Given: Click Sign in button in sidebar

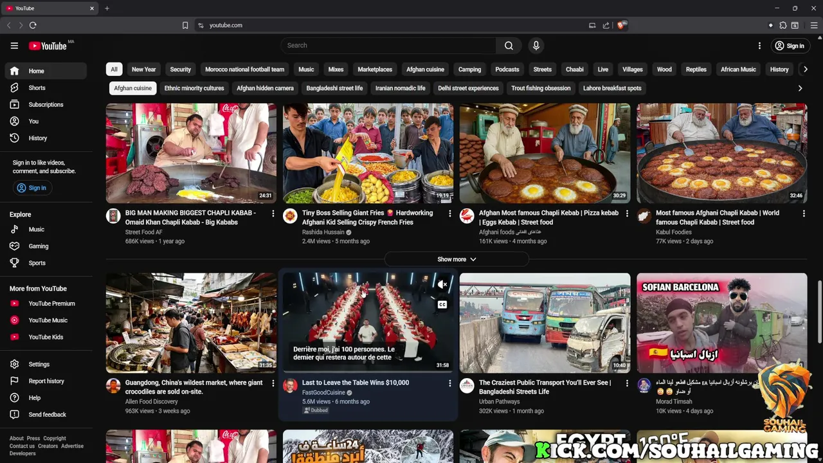Looking at the screenshot, I should pyautogui.click(x=32, y=188).
